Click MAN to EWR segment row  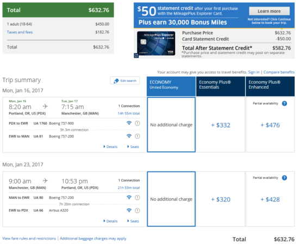(x=74, y=198)
